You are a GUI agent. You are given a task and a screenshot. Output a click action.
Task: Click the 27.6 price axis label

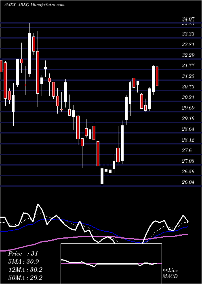click(x=187, y=151)
